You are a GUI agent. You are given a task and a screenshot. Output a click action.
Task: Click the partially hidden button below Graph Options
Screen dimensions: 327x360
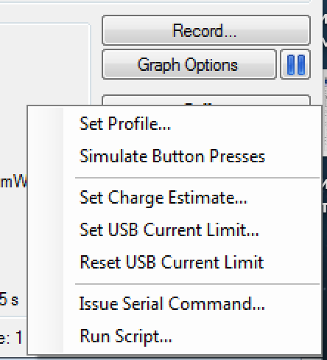[206, 100]
